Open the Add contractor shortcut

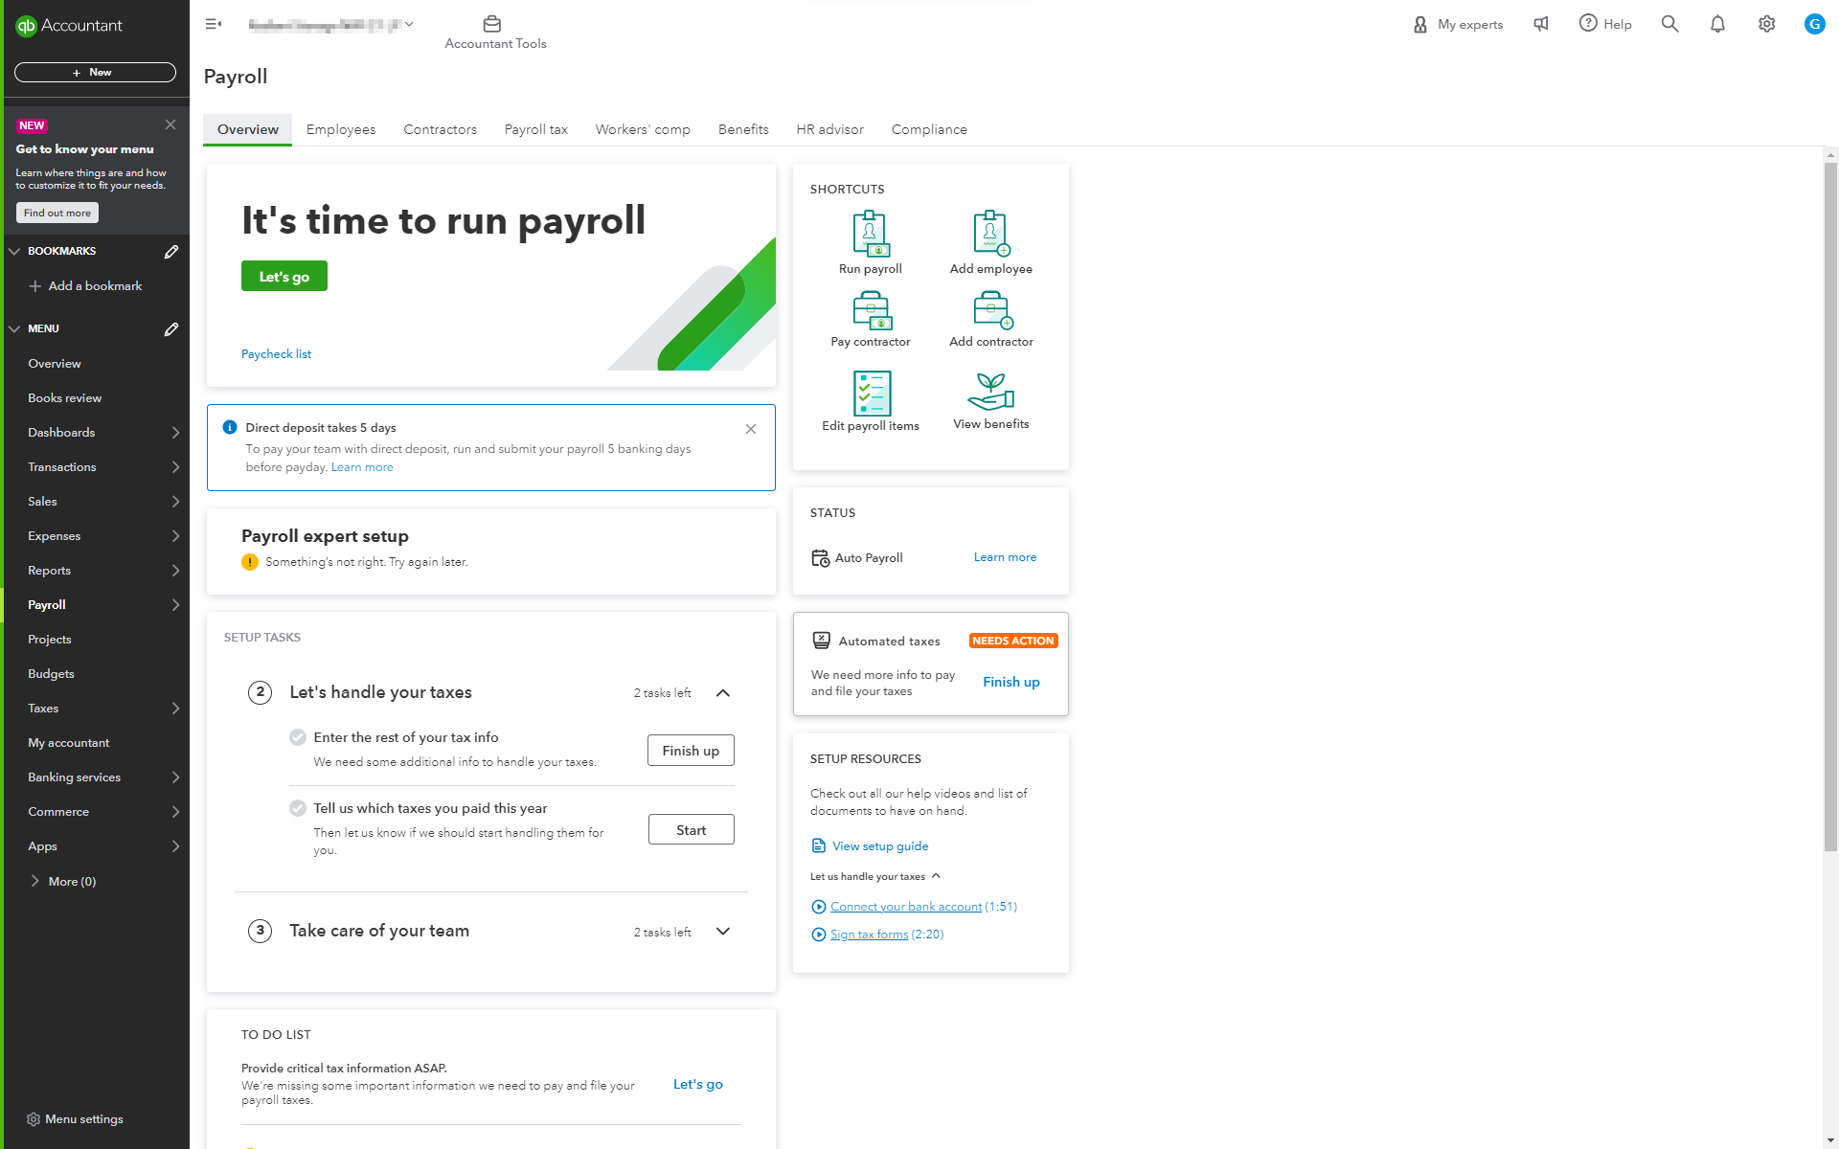point(990,311)
